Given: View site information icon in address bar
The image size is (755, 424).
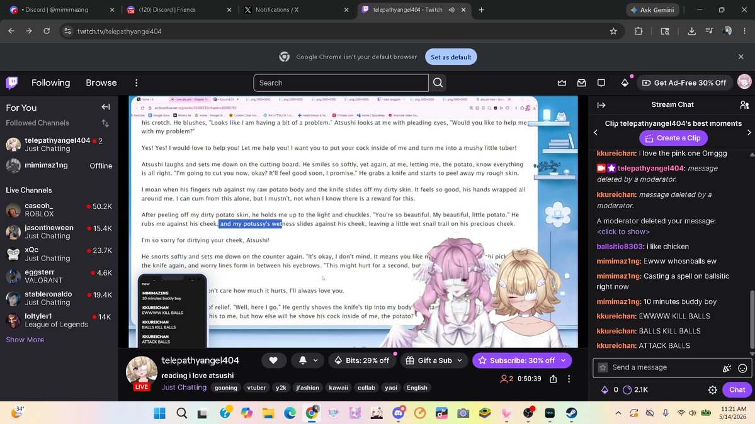Looking at the screenshot, I should pyautogui.click(x=67, y=31).
